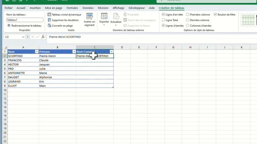This screenshot has width=257, height=144.
Task: Open the Nom Complet filter dropdown
Action: pyautogui.click(x=112, y=52)
